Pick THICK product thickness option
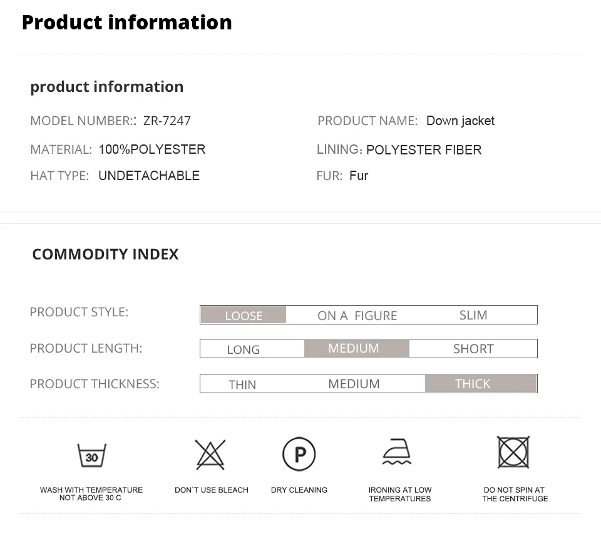The image size is (601, 537). click(x=481, y=383)
